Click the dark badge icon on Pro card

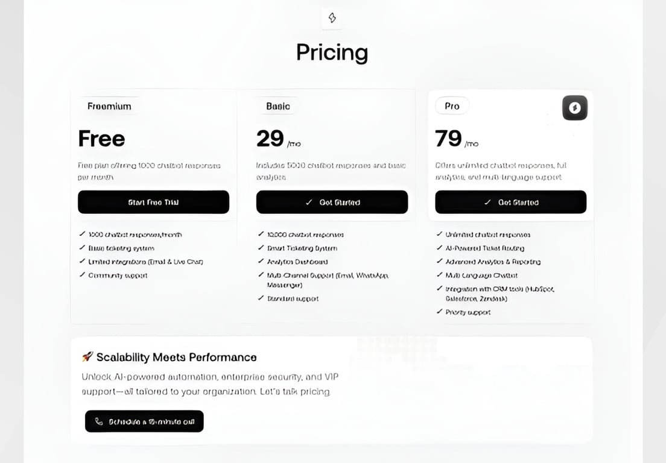point(574,108)
